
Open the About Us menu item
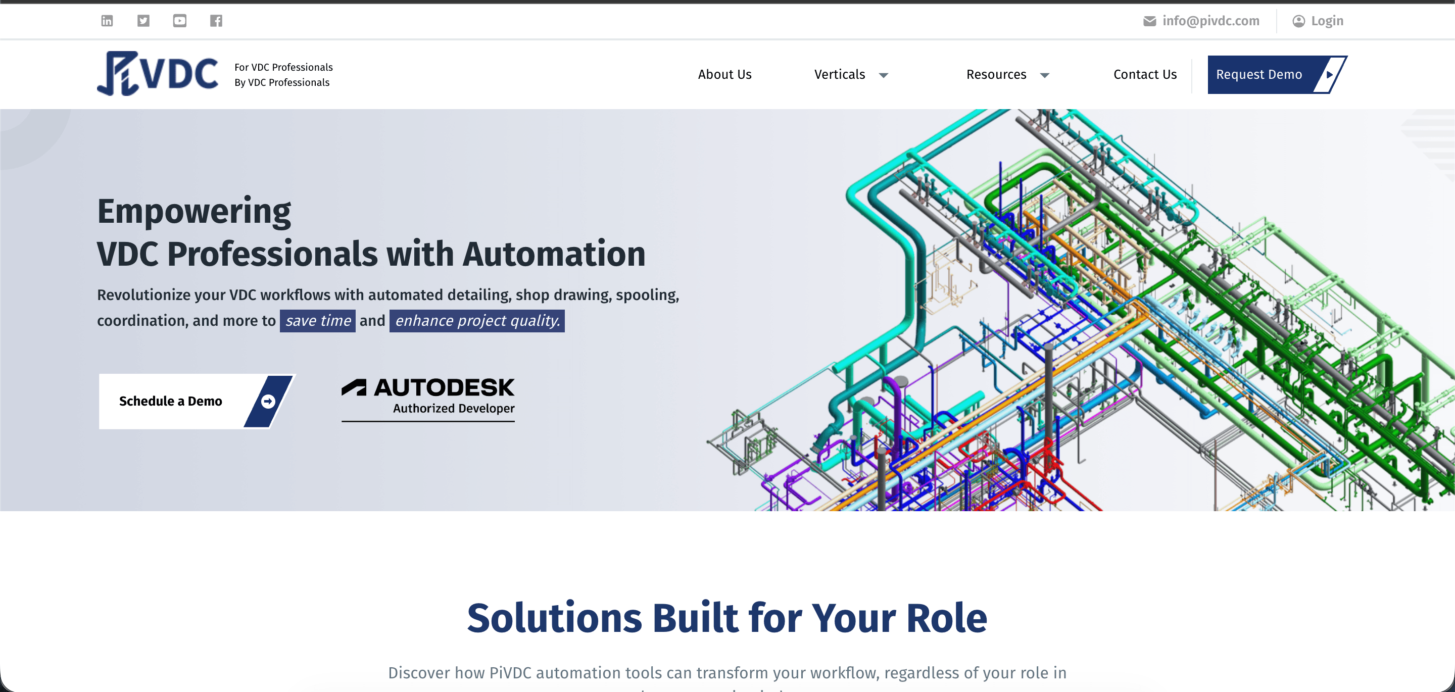pos(724,75)
